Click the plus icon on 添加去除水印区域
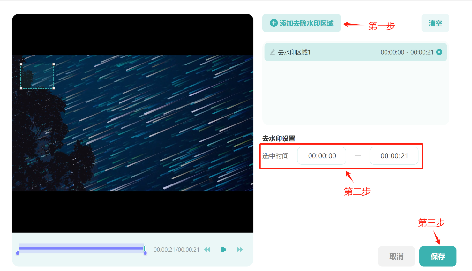472x271 pixels. (x=274, y=23)
